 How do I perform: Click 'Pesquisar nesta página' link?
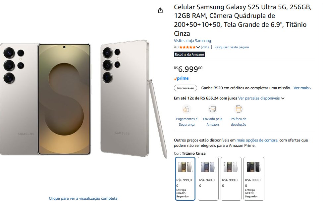(x=231, y=47)
